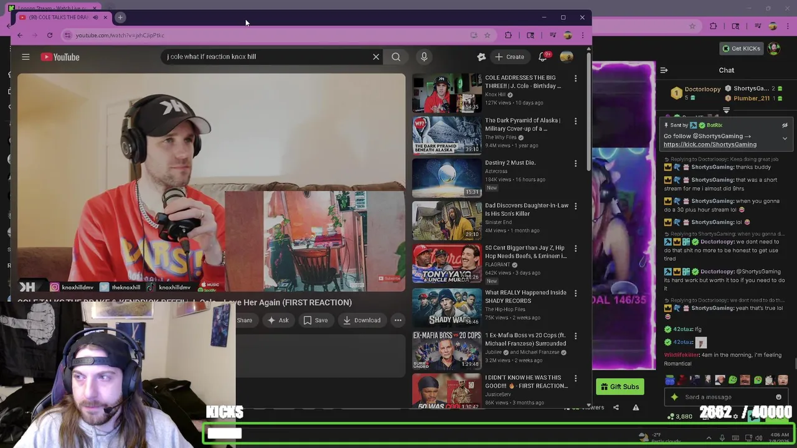Click the Gift Subs button
The width and height of the screenshot is (797, 448).
pos(620,387)
